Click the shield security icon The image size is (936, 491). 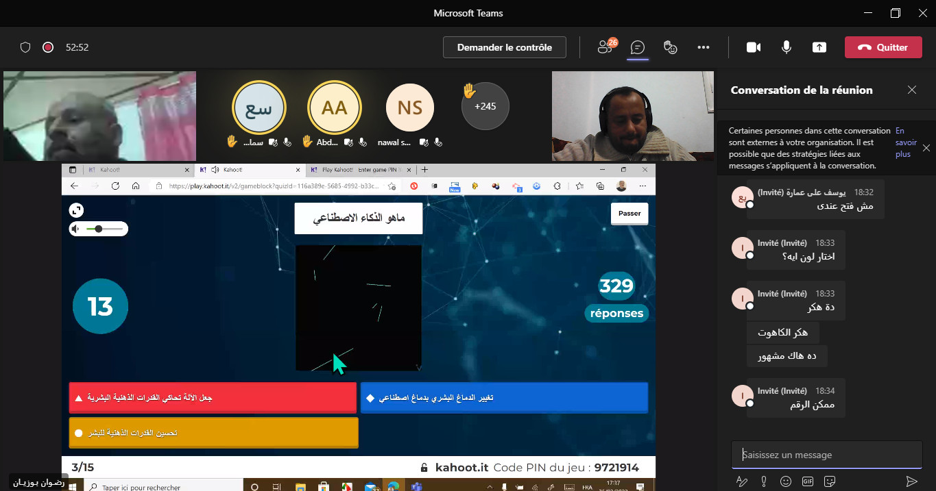[x=25, y=47]
